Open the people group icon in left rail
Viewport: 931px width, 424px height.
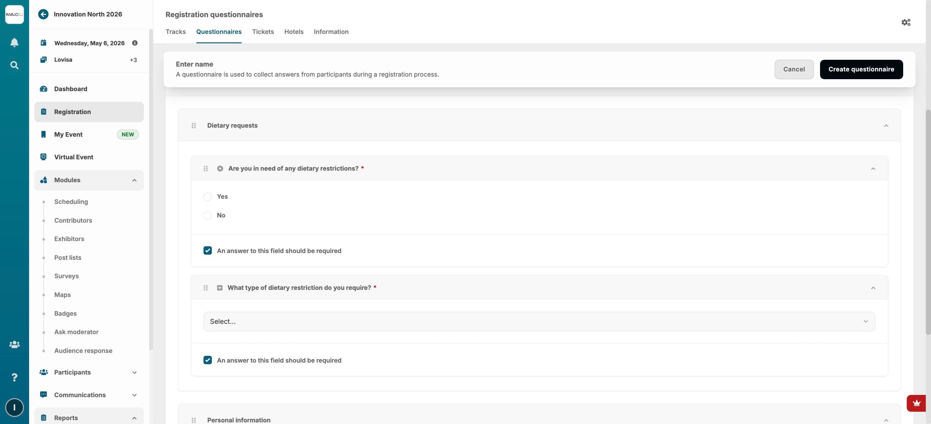click(x=15, y=344)
